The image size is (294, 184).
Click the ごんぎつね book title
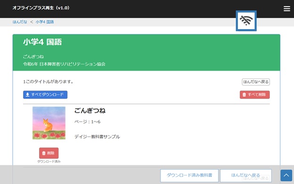tap(90, 111)
